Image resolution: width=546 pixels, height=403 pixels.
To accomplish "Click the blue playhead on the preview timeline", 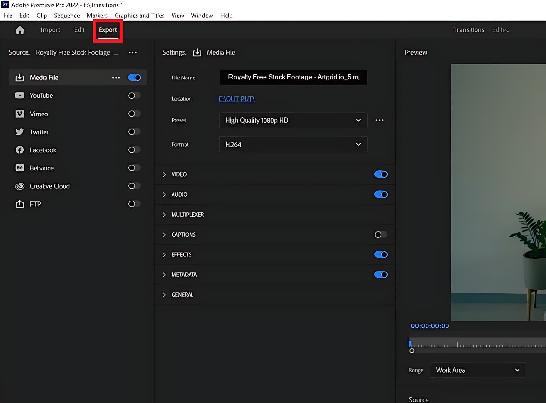I will point(410,343).
